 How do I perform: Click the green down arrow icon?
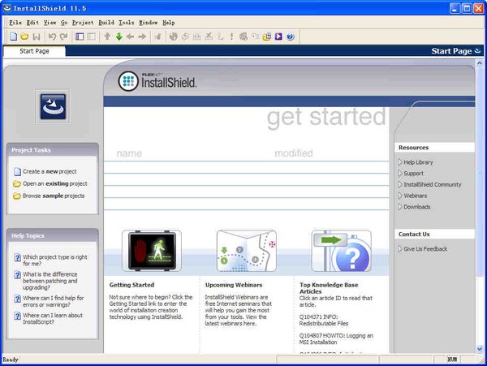[119, 37]
